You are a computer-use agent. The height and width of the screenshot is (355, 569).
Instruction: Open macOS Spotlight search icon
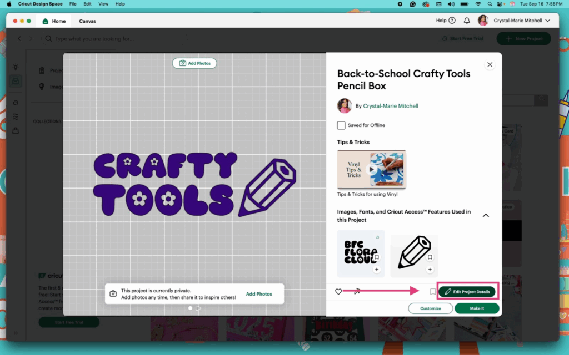(490, 4)
